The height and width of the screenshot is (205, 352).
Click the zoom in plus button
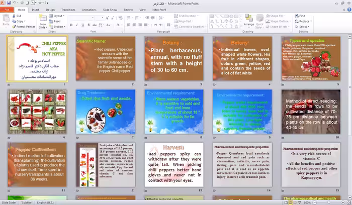343,202
